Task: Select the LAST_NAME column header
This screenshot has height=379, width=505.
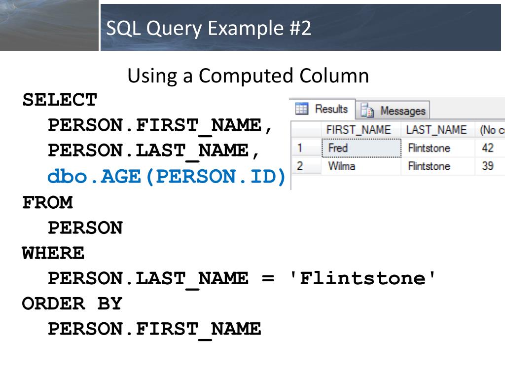Action: pos(436,130)
